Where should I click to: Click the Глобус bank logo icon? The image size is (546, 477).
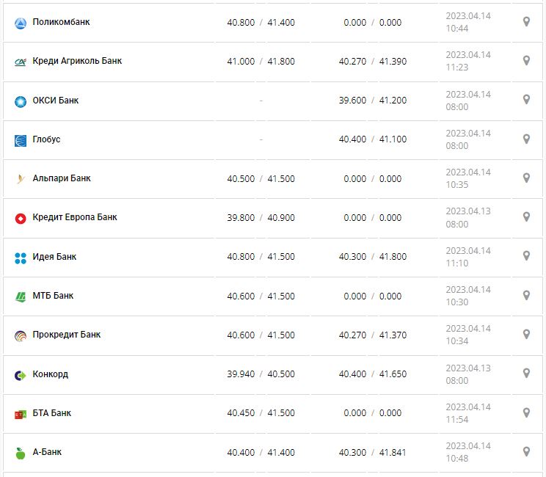21,140
